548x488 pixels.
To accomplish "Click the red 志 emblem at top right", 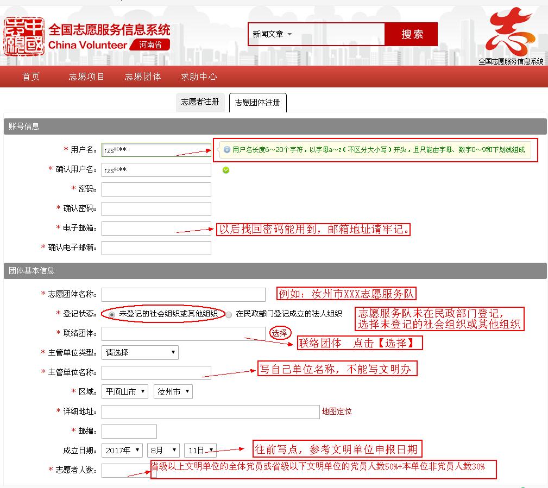I will pyautogui.click(x=511, y=31).
